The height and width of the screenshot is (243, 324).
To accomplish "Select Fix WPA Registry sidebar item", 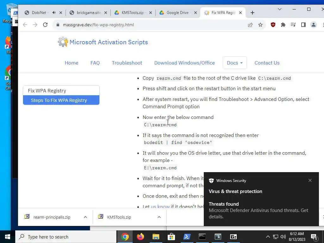I will pyautogui.click(x=61, y=91).
